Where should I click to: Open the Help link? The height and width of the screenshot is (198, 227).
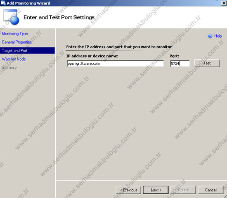click(218, 36)
